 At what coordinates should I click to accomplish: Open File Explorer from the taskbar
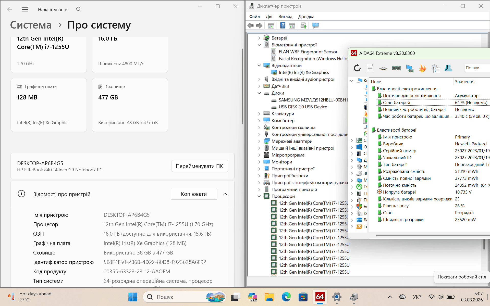pyautogui.click(x=269, y=297)
